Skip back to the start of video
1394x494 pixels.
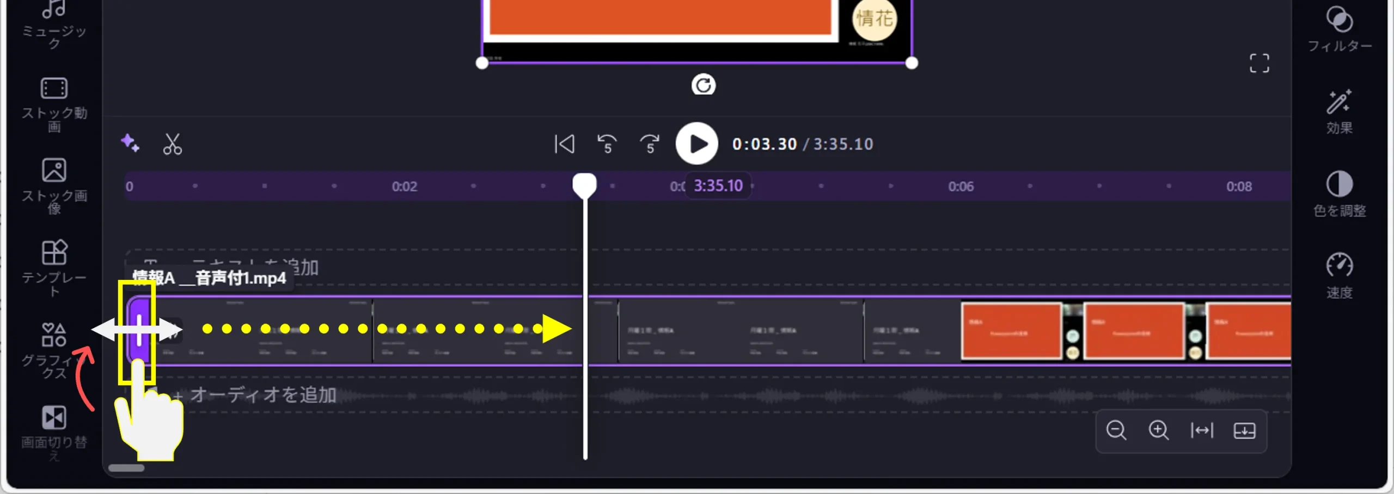[x=564, y=144]
